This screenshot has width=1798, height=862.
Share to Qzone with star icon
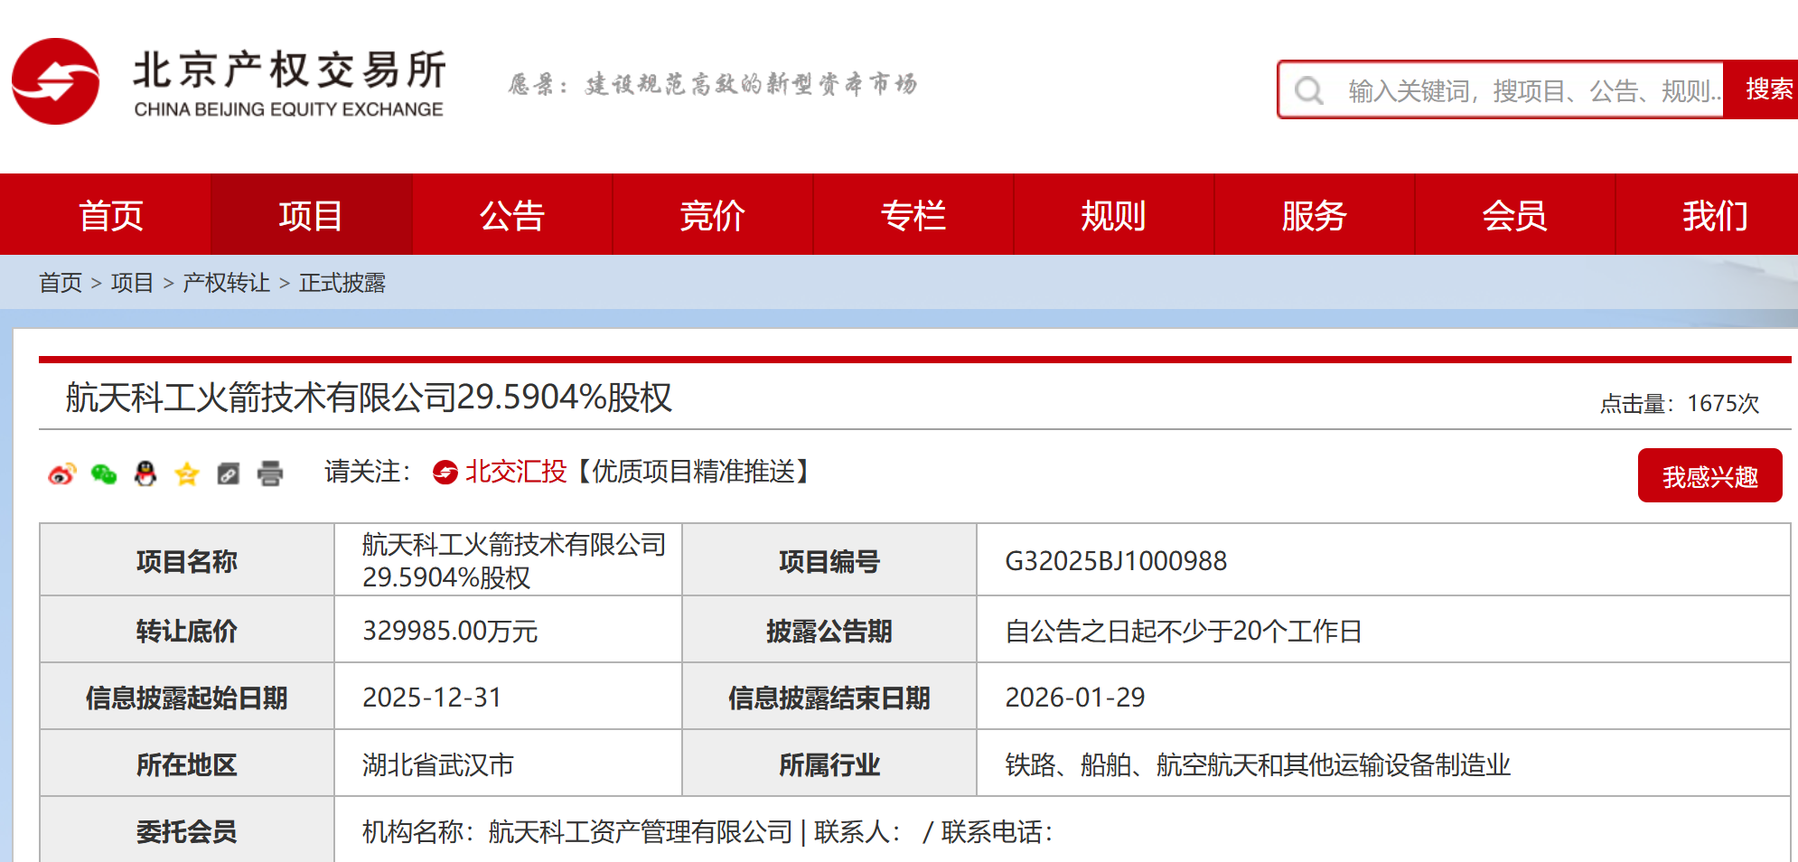coord(187,473)
